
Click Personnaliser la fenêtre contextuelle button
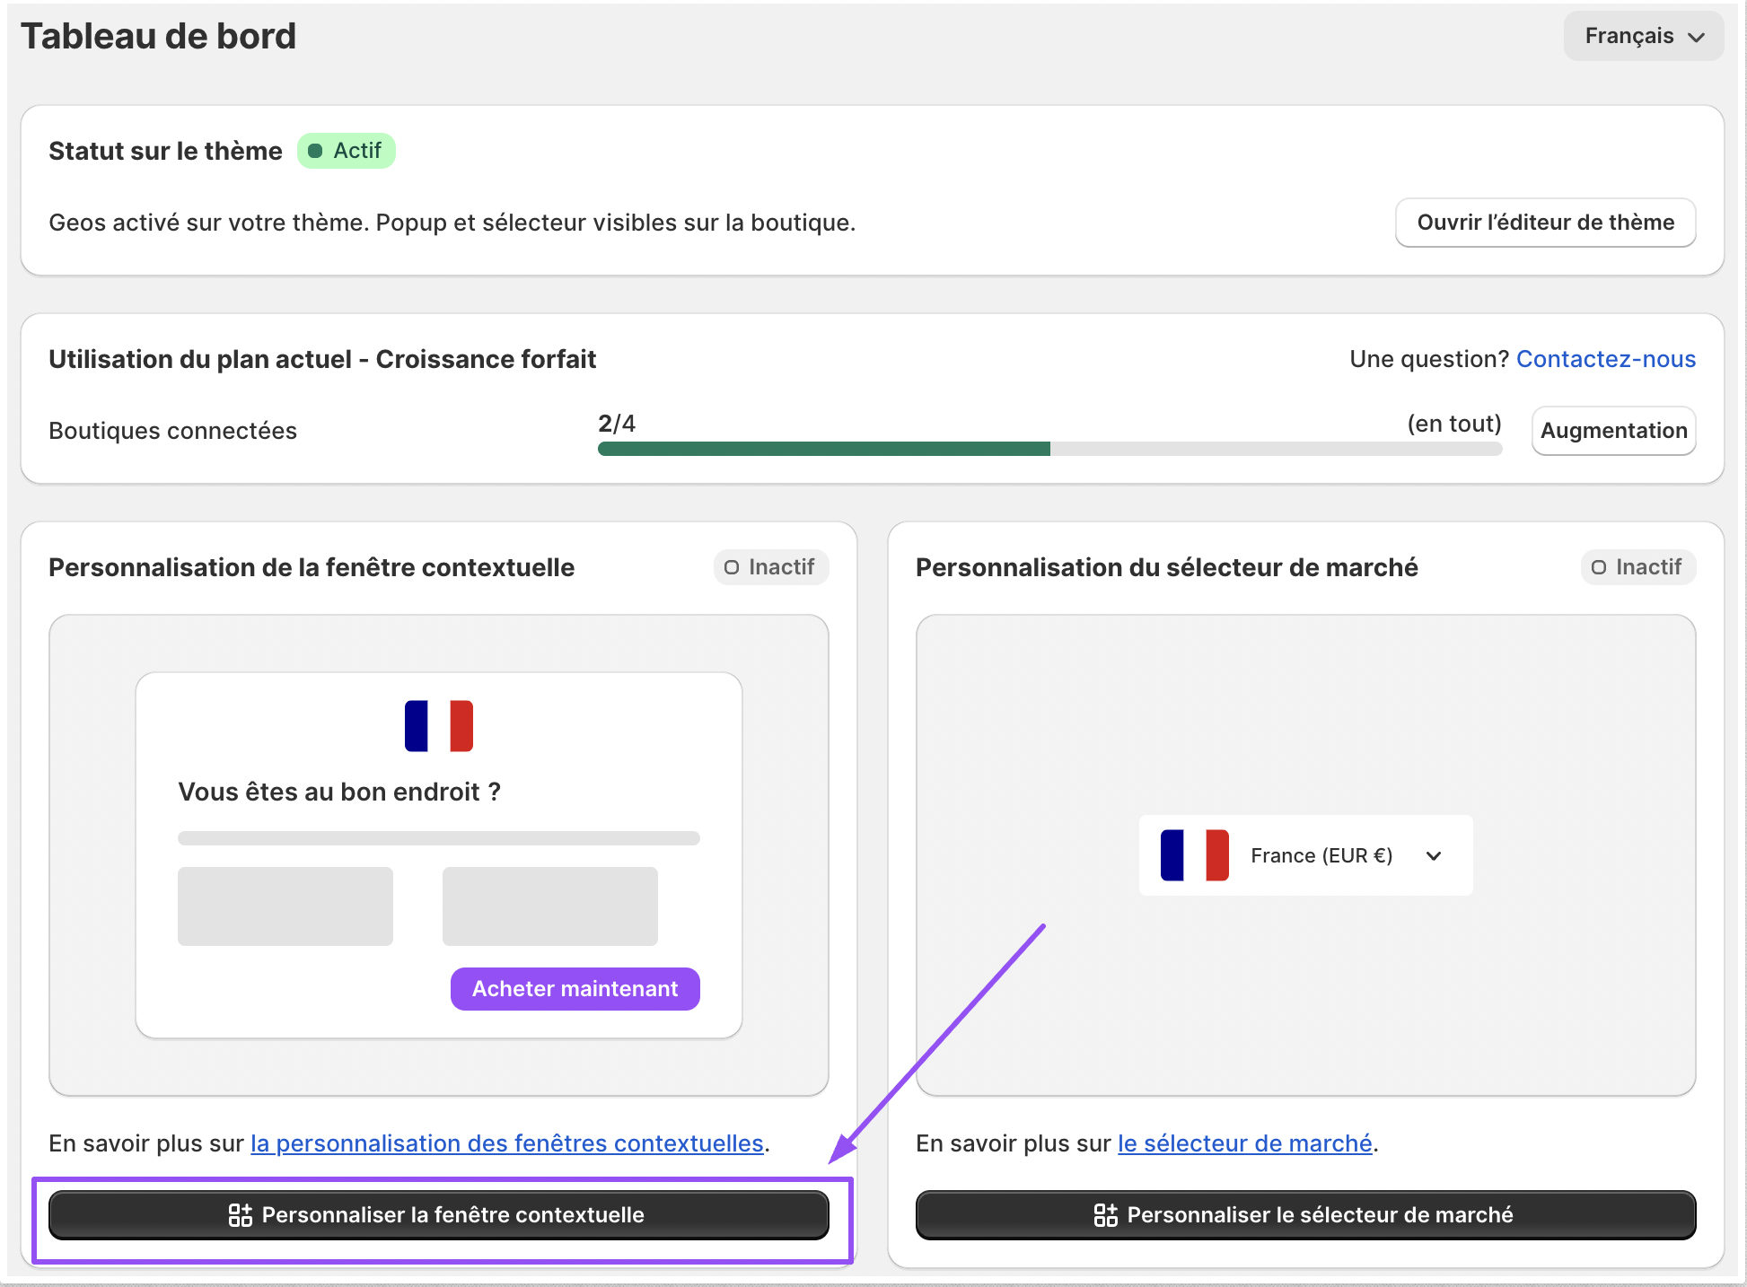(x=439, y=1215)
